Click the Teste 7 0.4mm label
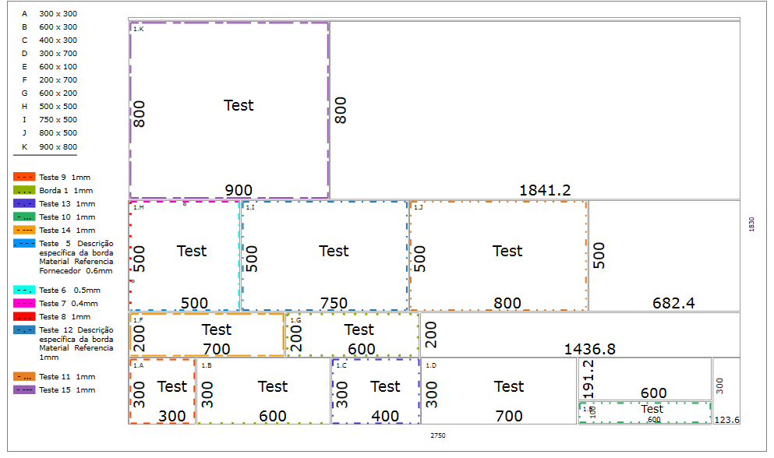The height and width of the screenshot is (458, 774). (x=69, y=304)
